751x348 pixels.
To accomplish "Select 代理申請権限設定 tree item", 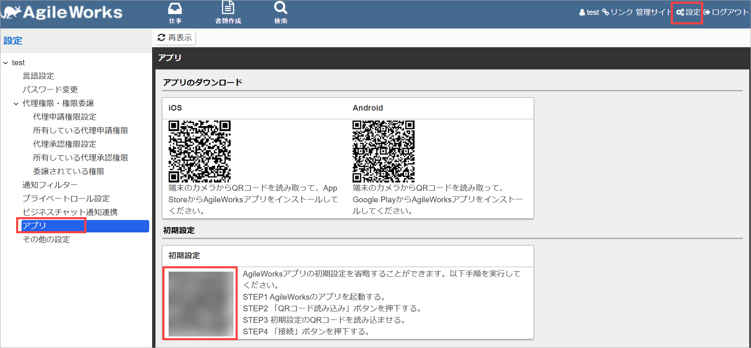I will 65,117.
